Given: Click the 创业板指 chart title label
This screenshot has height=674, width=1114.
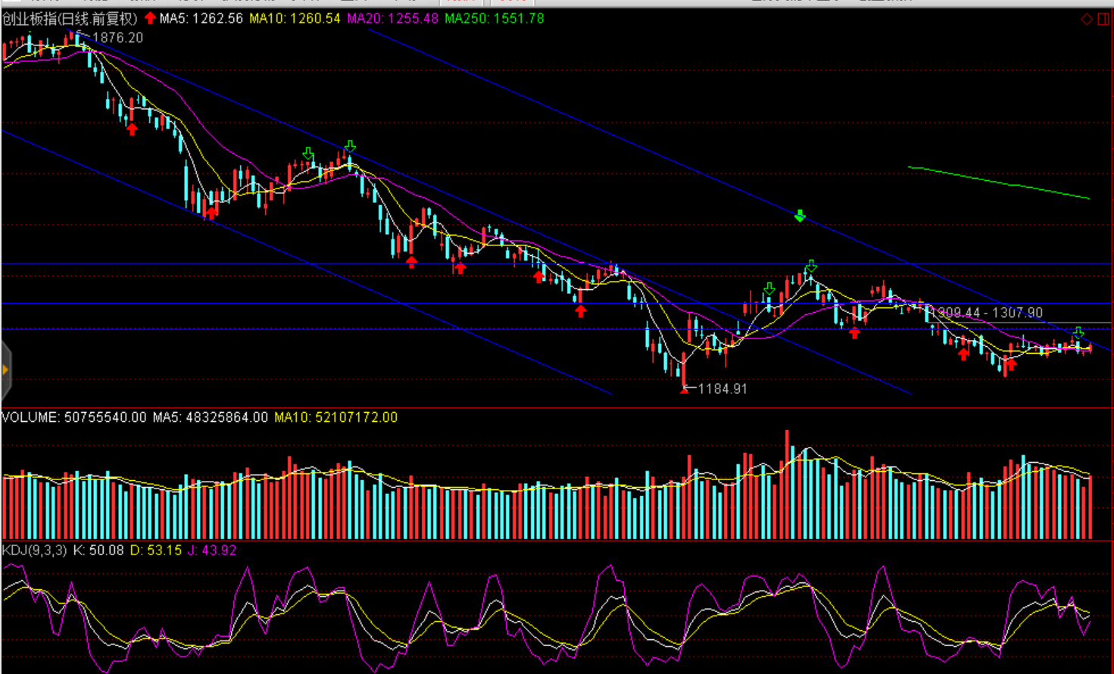Looking at the screenshot, I should [70, 18].
